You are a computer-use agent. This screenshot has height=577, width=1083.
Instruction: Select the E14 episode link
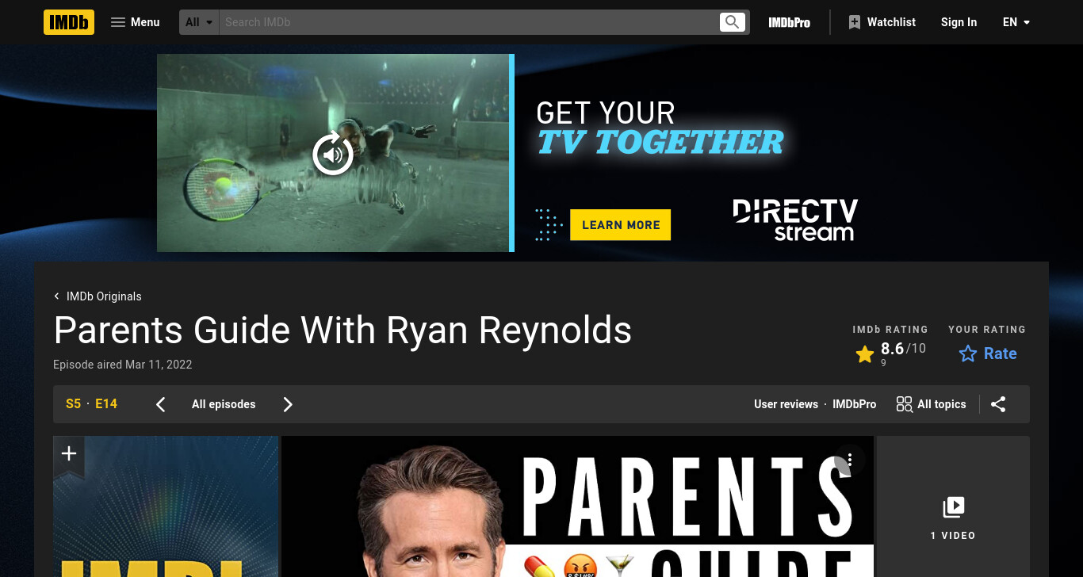pos(106,404)
